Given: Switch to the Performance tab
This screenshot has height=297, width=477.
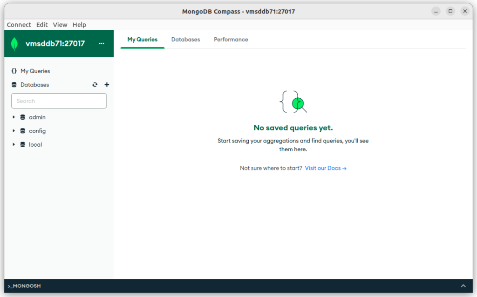Looking at the screenshot, I should click(x=231, y=40).
